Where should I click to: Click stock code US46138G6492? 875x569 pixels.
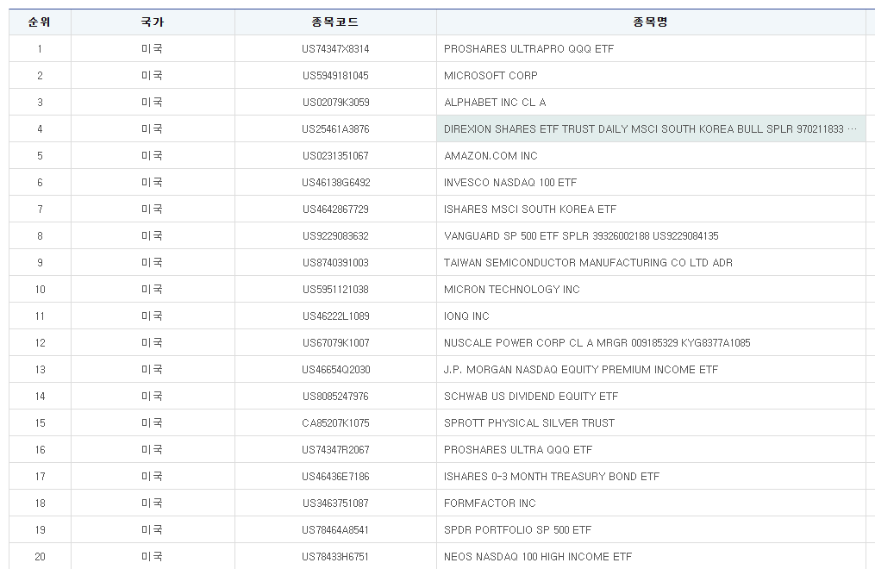tap(335, 183)
